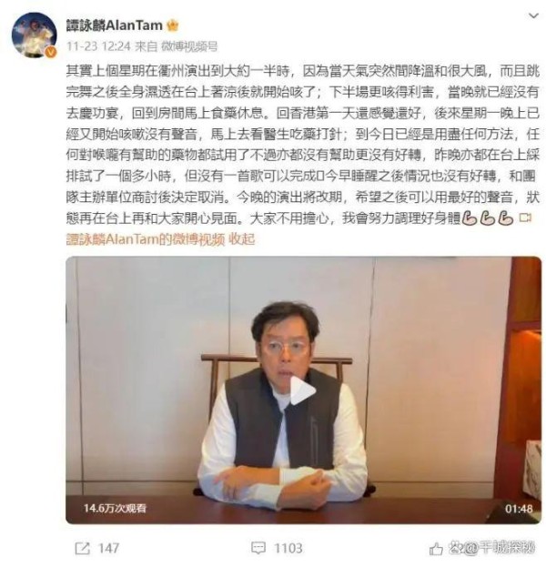This screenshot has height=567, width=546.
Task: Open 譚詠麟AlanTam的微博视频 link
Action: point(146,239)
